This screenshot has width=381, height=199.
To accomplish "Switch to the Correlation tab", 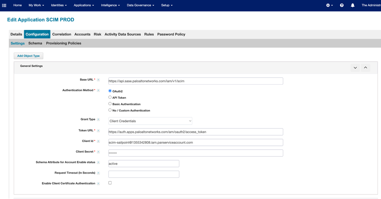I will [x=62, y=34].
